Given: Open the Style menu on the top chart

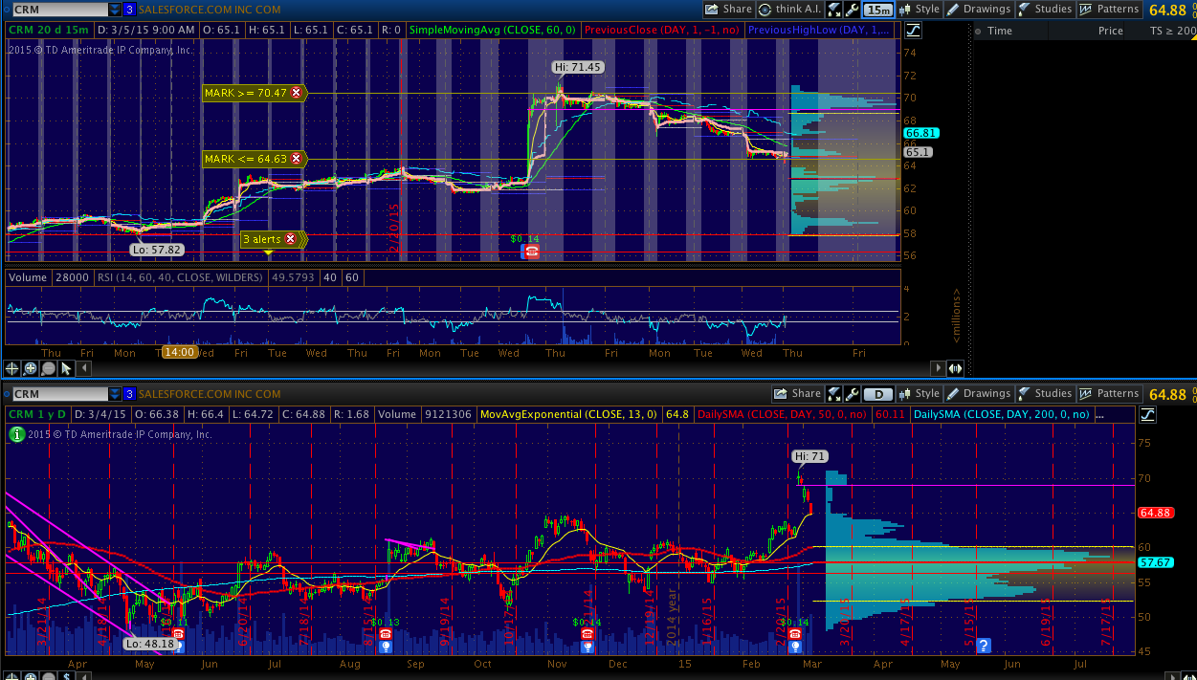Looking at the screenshot, I should 920,9.
